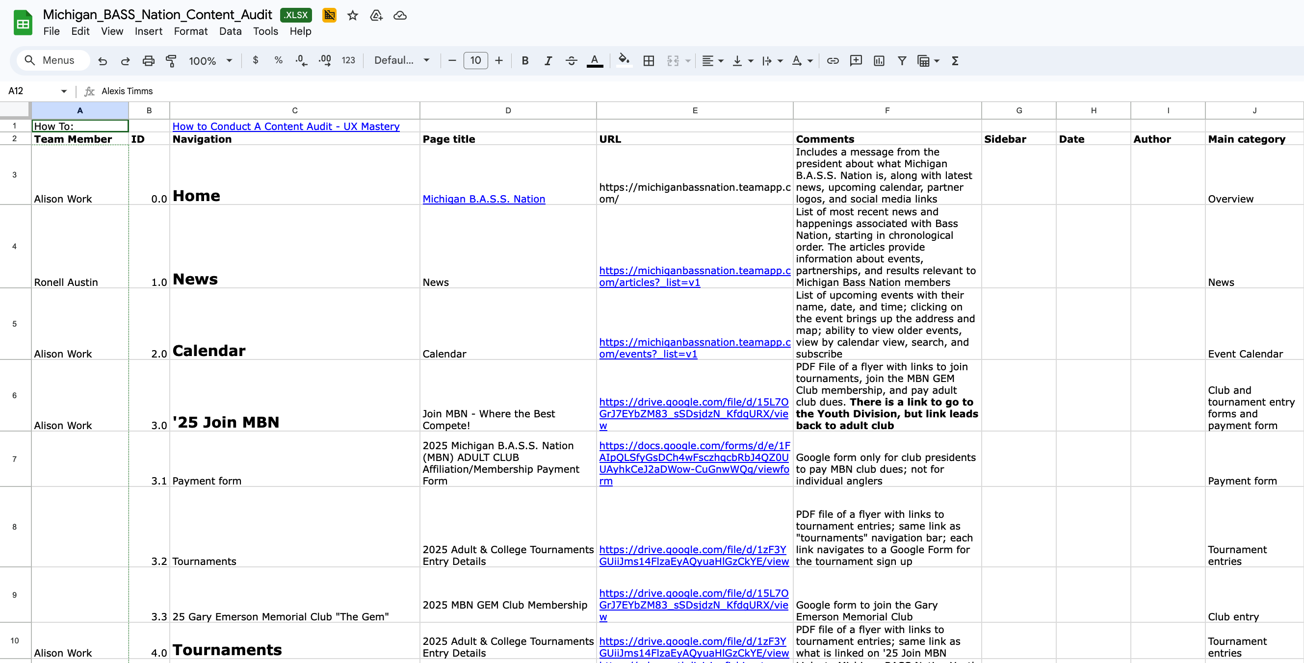Open the font family dropdown

[402, 60]
